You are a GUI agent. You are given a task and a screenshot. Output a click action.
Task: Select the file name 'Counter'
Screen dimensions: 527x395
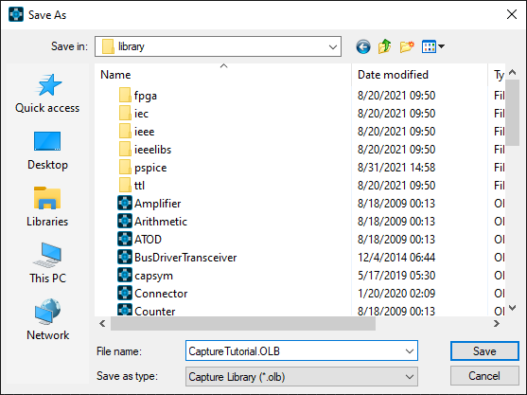click(x=154, y=312)
